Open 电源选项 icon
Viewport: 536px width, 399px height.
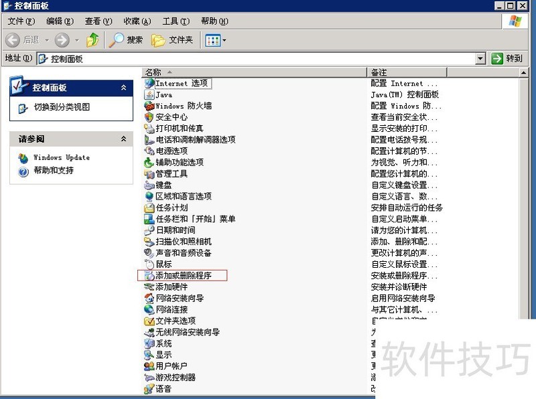(x=149, y=151)
